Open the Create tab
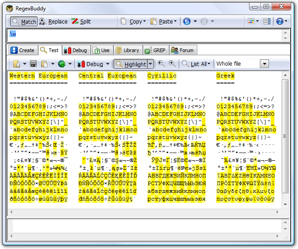The width and height of the screenshot is (298, 249). 23,50
